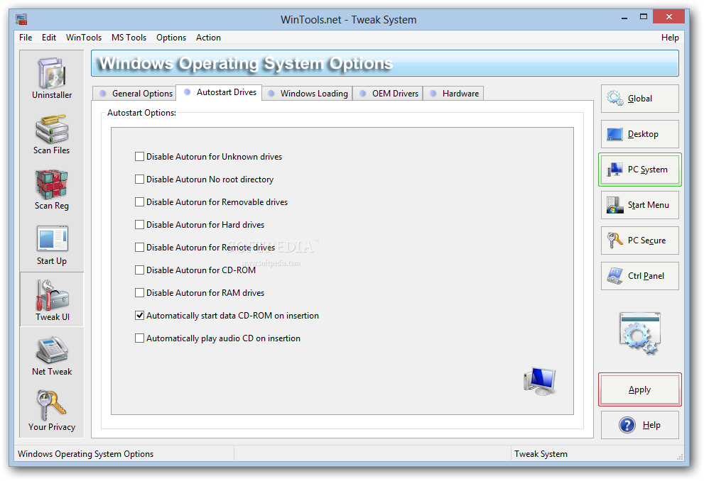704x481 pixels.
Task: Launch the Scan Reg tool
Action: (52, 190)
